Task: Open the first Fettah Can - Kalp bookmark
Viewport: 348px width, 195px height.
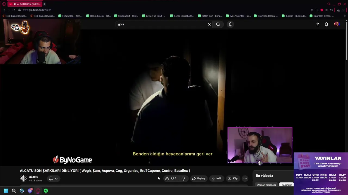Action: pyautogui.click(x=70, y=16)
